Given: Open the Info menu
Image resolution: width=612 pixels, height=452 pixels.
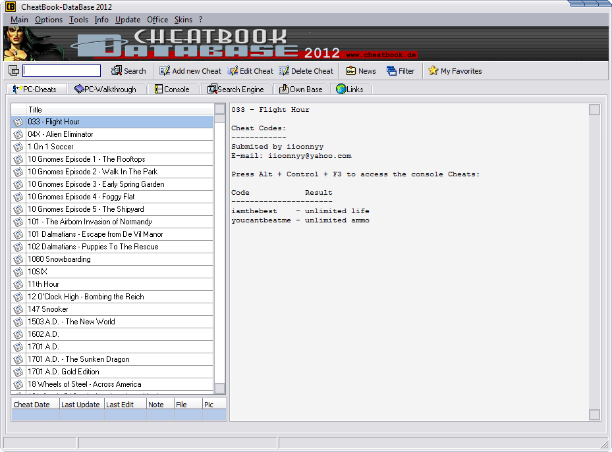Looking at the screenshot, I should [x=101, y=20].
